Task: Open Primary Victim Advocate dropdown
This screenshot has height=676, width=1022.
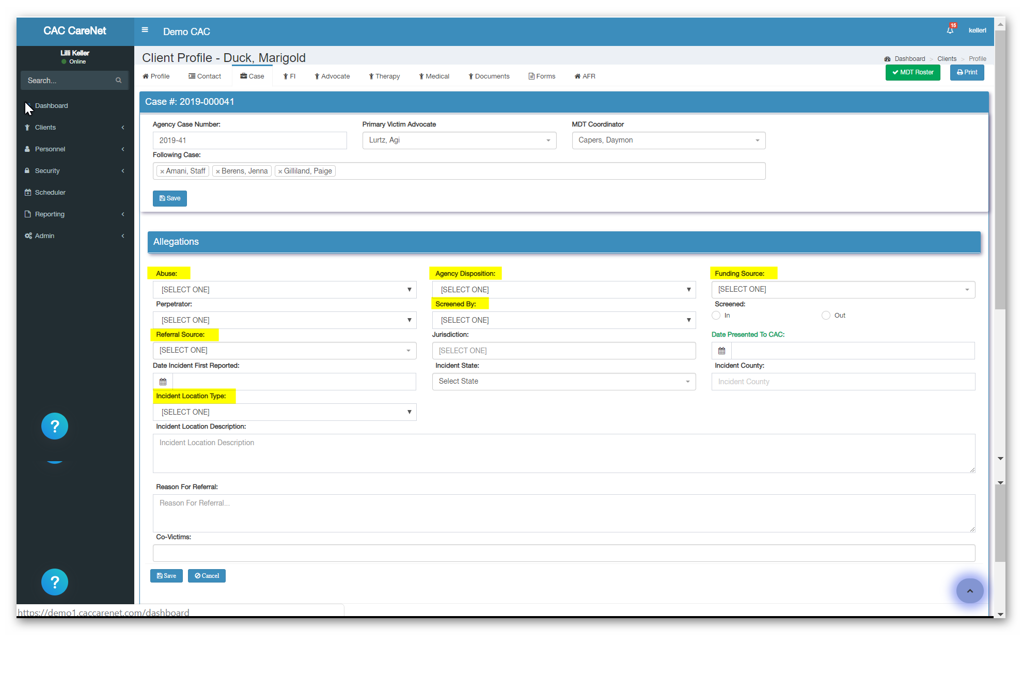Action: 459,140
